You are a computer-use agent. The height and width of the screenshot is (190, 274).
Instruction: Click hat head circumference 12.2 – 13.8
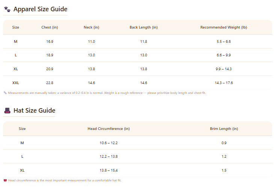pyautogui.click(x=109, y=157)
